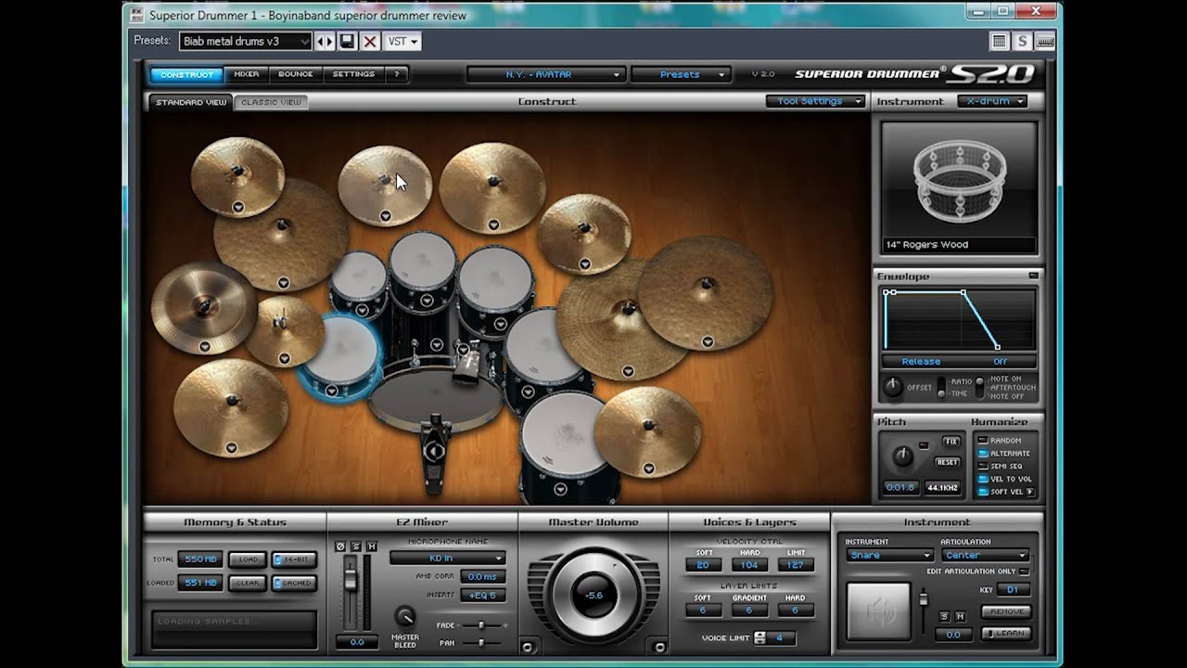The width and height of the screenshot is (1187, 668).
Task: Click the question mark help button
Action: tap(396, 74)
